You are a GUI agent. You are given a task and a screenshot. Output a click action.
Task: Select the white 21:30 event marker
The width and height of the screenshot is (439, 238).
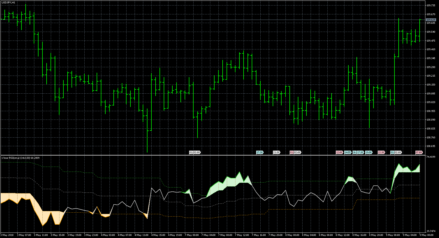tap(276, 152)
